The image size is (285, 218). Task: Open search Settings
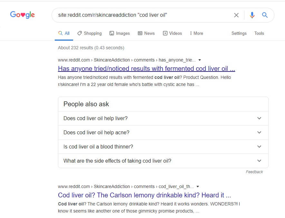click(x=239, y=33)
